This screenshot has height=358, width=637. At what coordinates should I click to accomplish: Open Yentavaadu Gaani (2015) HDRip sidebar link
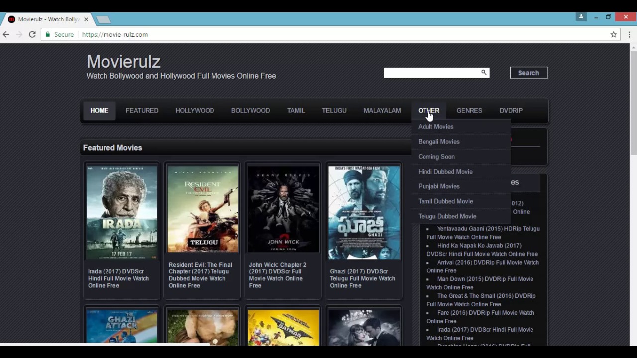[483, 233]
